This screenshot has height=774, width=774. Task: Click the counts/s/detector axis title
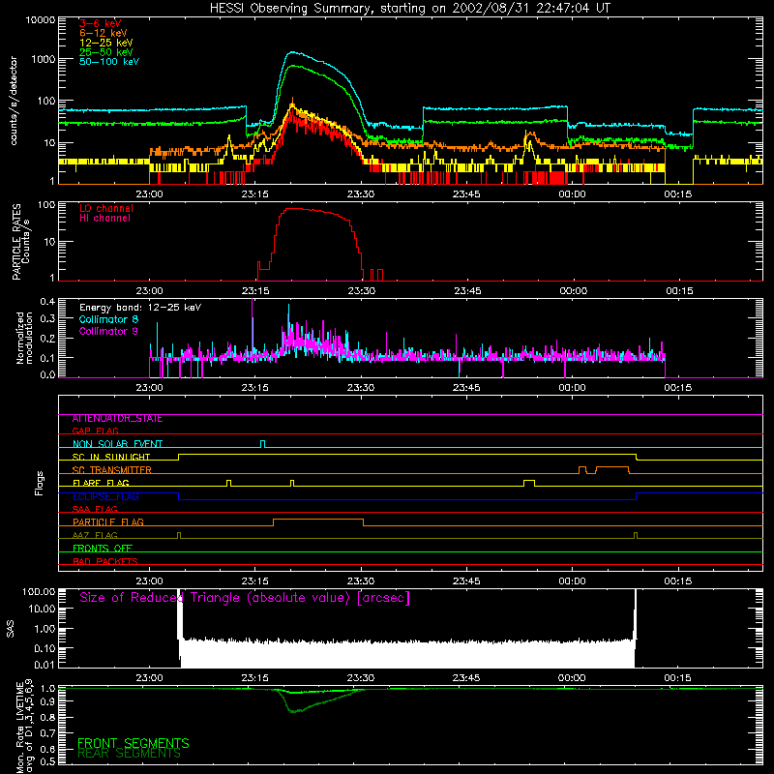(14, 101)
